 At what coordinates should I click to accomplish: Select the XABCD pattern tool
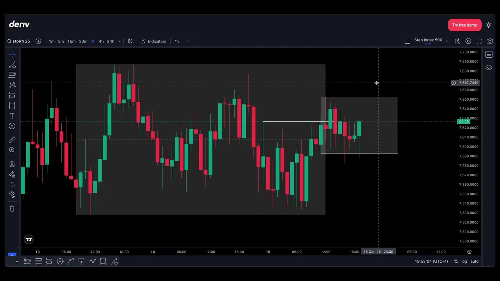(12, 85)
